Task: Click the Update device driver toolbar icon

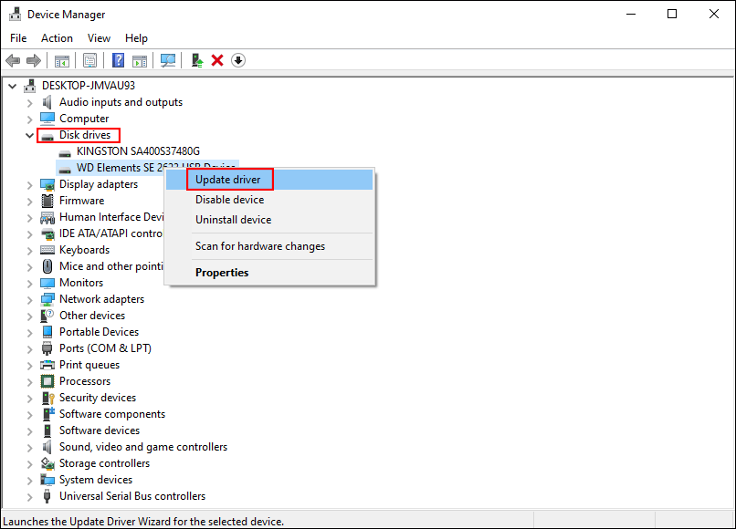Action: tap(196, 60)
